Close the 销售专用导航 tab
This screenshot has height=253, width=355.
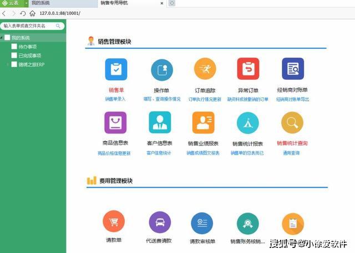pos(162,3)
